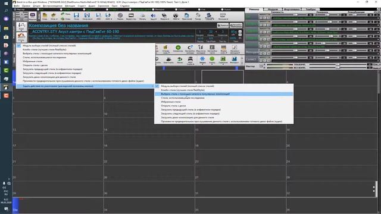Open the Откр. dropdown in the toolbar
This screenshot has height=214, width=381.
click(x=54, y=17)
